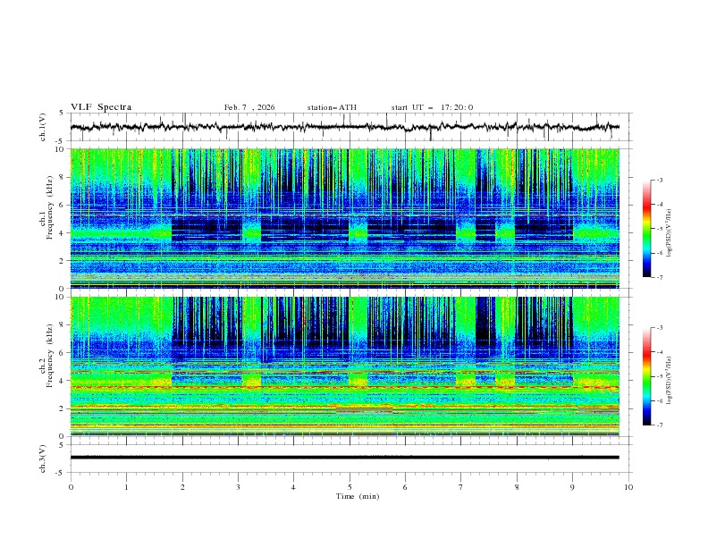
Task: Click the time axis tick label "1"
Action: [x=126, y=487]
